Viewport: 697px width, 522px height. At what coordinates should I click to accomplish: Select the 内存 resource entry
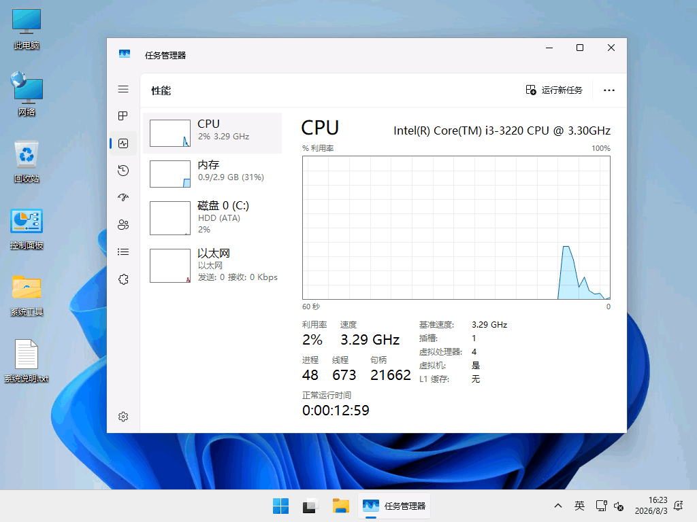click(212, 173)
